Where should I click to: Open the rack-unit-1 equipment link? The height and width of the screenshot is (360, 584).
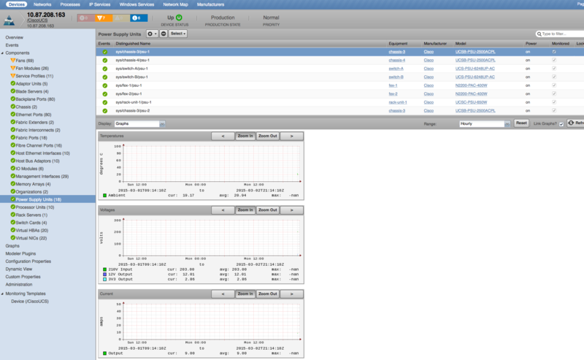[398, 102]
